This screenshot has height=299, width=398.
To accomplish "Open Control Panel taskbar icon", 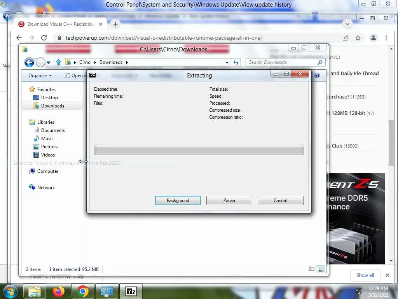I will [106, 291].
